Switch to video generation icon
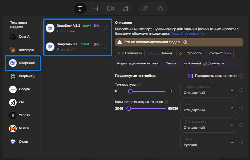Viewport: 250px width, 160px height. tap(110, 9)
